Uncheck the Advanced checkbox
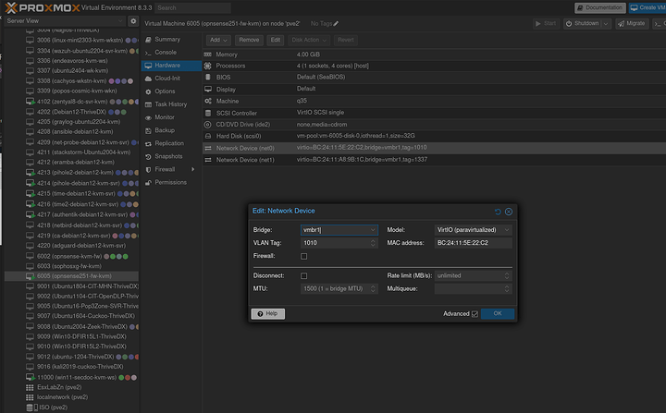The width and height of the screenshot is (666, 413). (475, 314)
